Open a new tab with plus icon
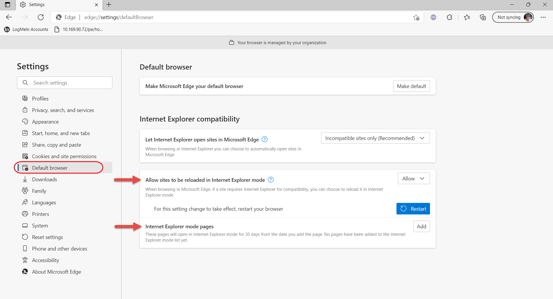 pyautogui.click(x=109, y=5)
